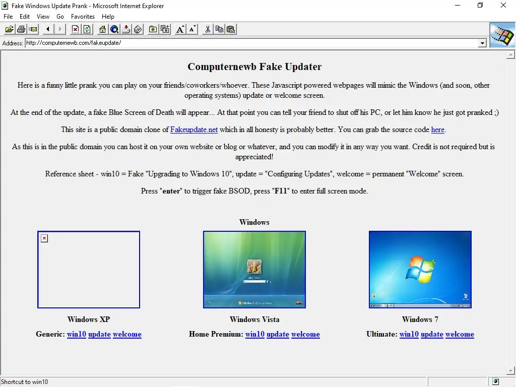Click the source code 'here' link
The image size is (516, 387).
pos(438,130)
